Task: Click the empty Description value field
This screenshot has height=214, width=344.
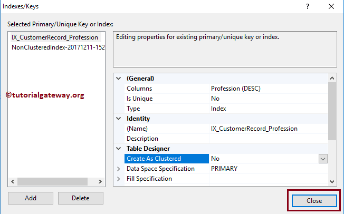Action: pos(269,139)
